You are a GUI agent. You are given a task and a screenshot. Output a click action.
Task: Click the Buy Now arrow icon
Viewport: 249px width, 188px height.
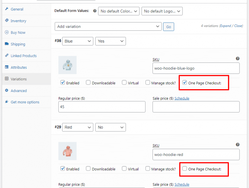[7, 32]
